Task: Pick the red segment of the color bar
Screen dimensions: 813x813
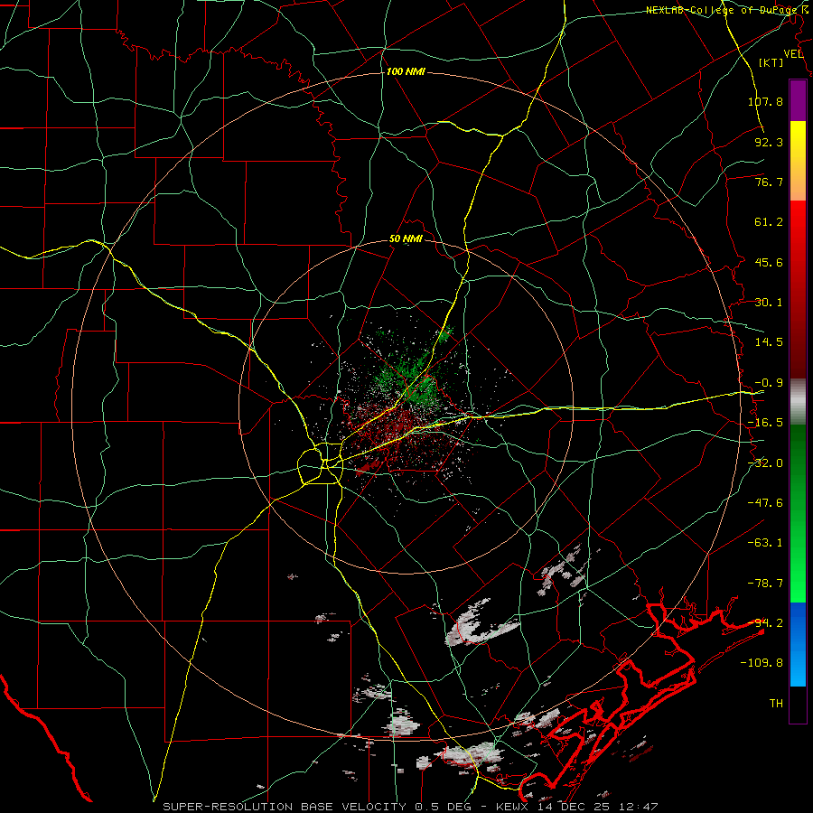Action: [x=798, y=289]
